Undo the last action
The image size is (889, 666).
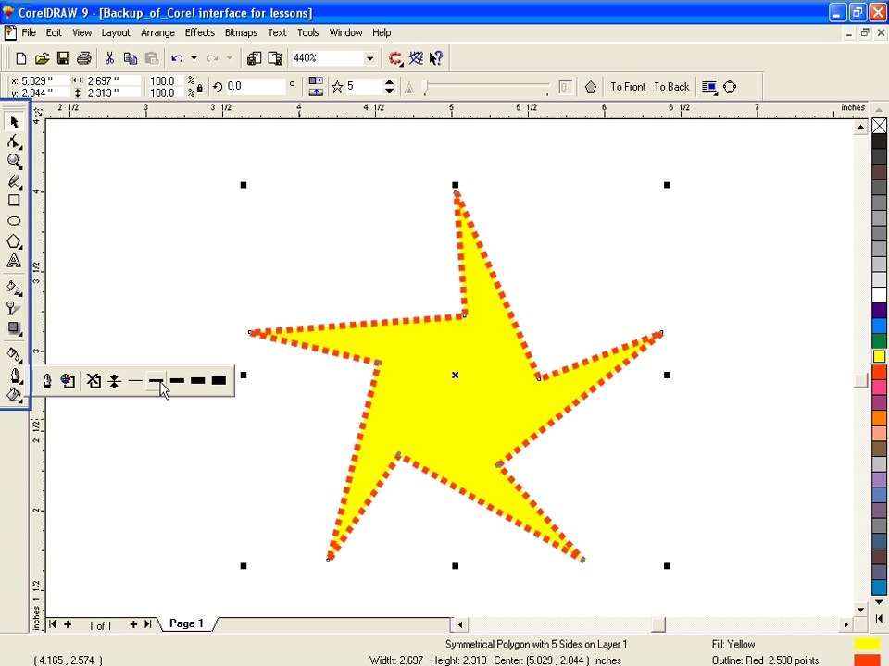point(177,57)
